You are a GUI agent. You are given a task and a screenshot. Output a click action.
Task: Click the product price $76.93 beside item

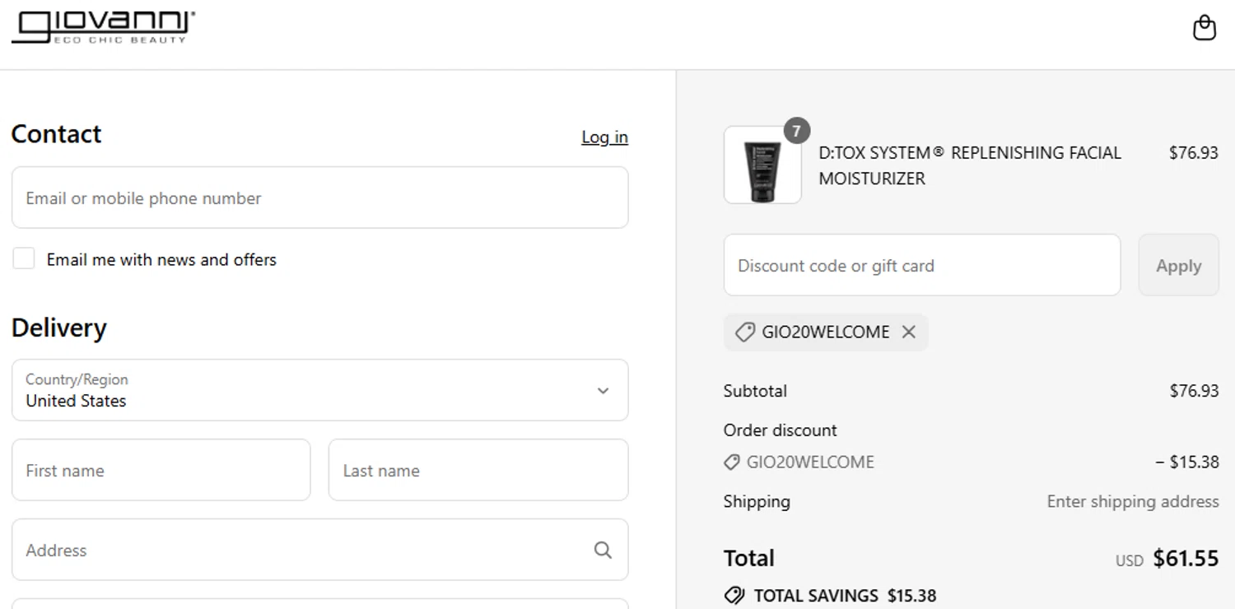pos(1194,152)
